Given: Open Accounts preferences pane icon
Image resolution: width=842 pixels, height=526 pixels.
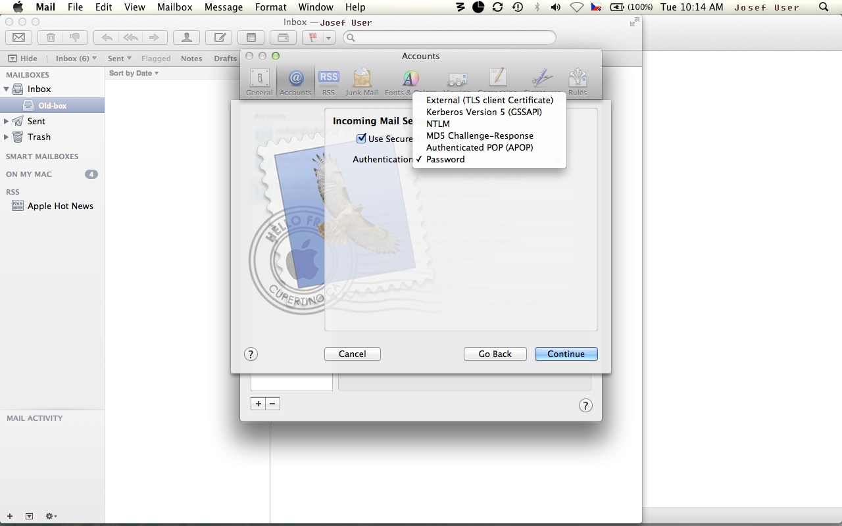Looking at the screenshot, I should 295,82.
